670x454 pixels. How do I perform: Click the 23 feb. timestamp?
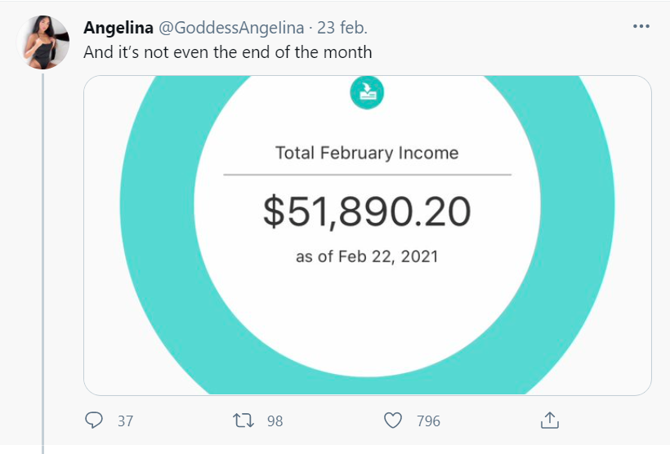[342, 28]
